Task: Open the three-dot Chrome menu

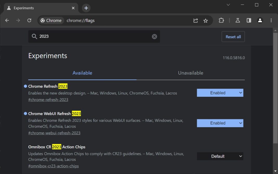Action: tap(271, 20)
